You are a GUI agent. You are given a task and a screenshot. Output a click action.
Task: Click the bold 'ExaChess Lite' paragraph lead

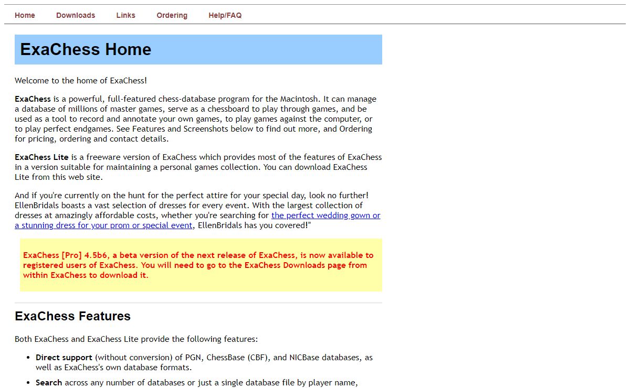click(41, 157)
